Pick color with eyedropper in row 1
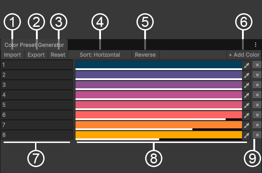This screenshot has width=262, height=173. click(247, 65)
